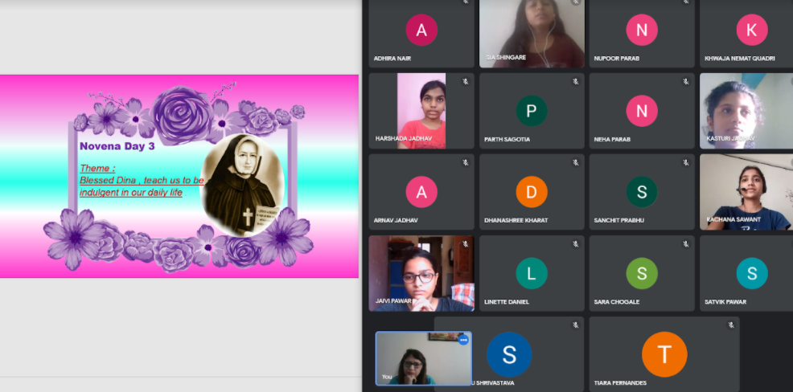The height and width of the screenshot is (392, 793).
Task: Click muted mic icon on Sara Chogale tile
Action: [685, 244]
